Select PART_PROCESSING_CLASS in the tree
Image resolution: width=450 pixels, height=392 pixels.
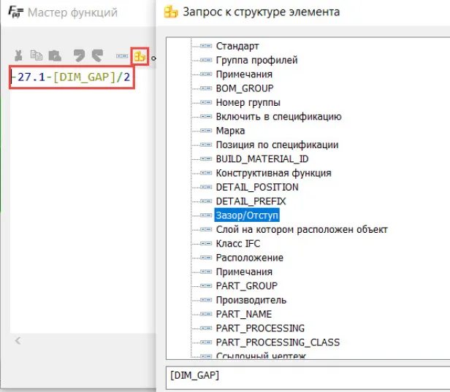click(278, 342)
